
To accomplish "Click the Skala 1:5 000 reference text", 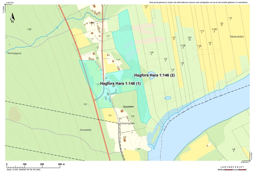I will pos(23,169).
